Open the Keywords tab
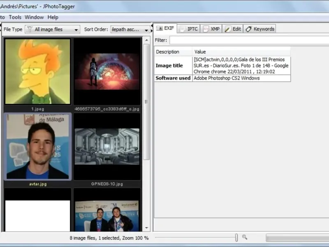Viewport: 329px width, 247px height. coord(259,29)
